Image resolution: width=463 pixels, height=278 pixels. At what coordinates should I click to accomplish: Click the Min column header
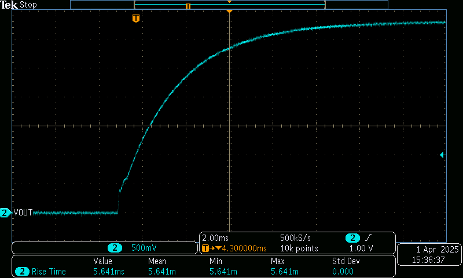pos(215,261)
